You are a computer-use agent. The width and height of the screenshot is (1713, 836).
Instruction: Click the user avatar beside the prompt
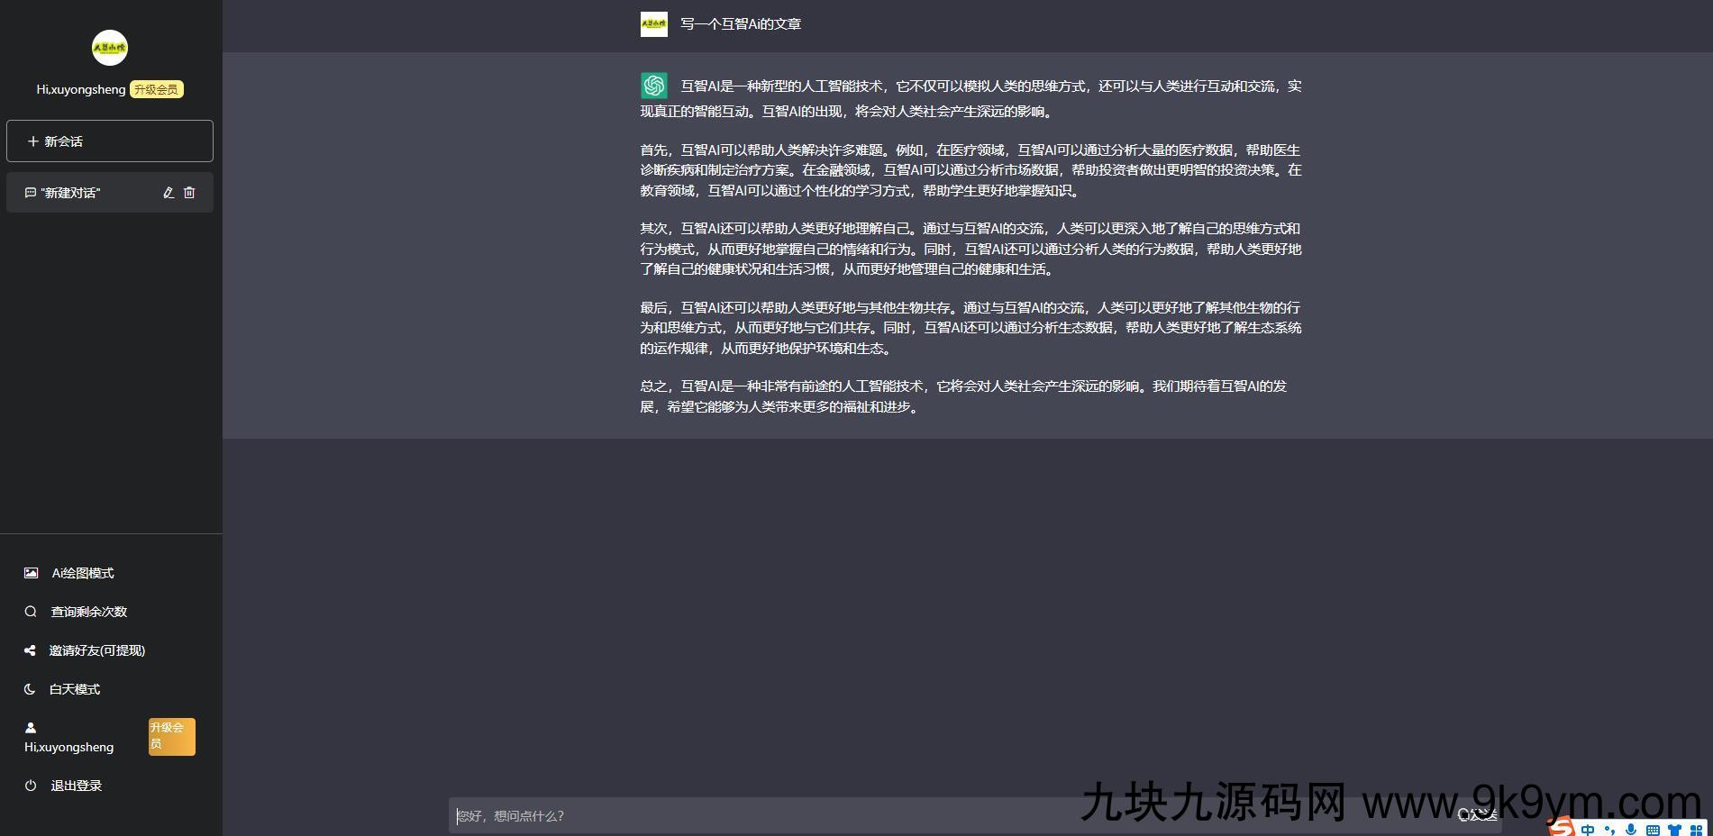654,24
